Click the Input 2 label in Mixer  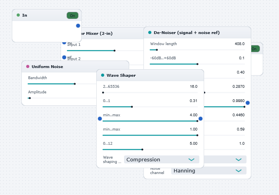pos(74,59)
